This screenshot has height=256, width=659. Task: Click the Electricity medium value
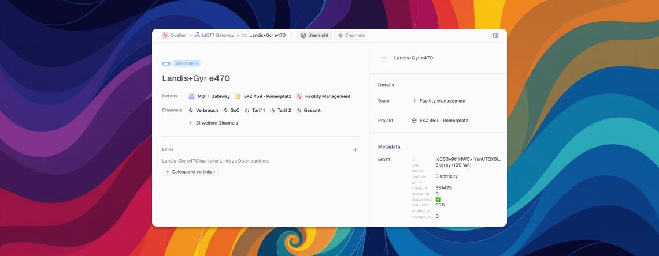coord(447,176)
